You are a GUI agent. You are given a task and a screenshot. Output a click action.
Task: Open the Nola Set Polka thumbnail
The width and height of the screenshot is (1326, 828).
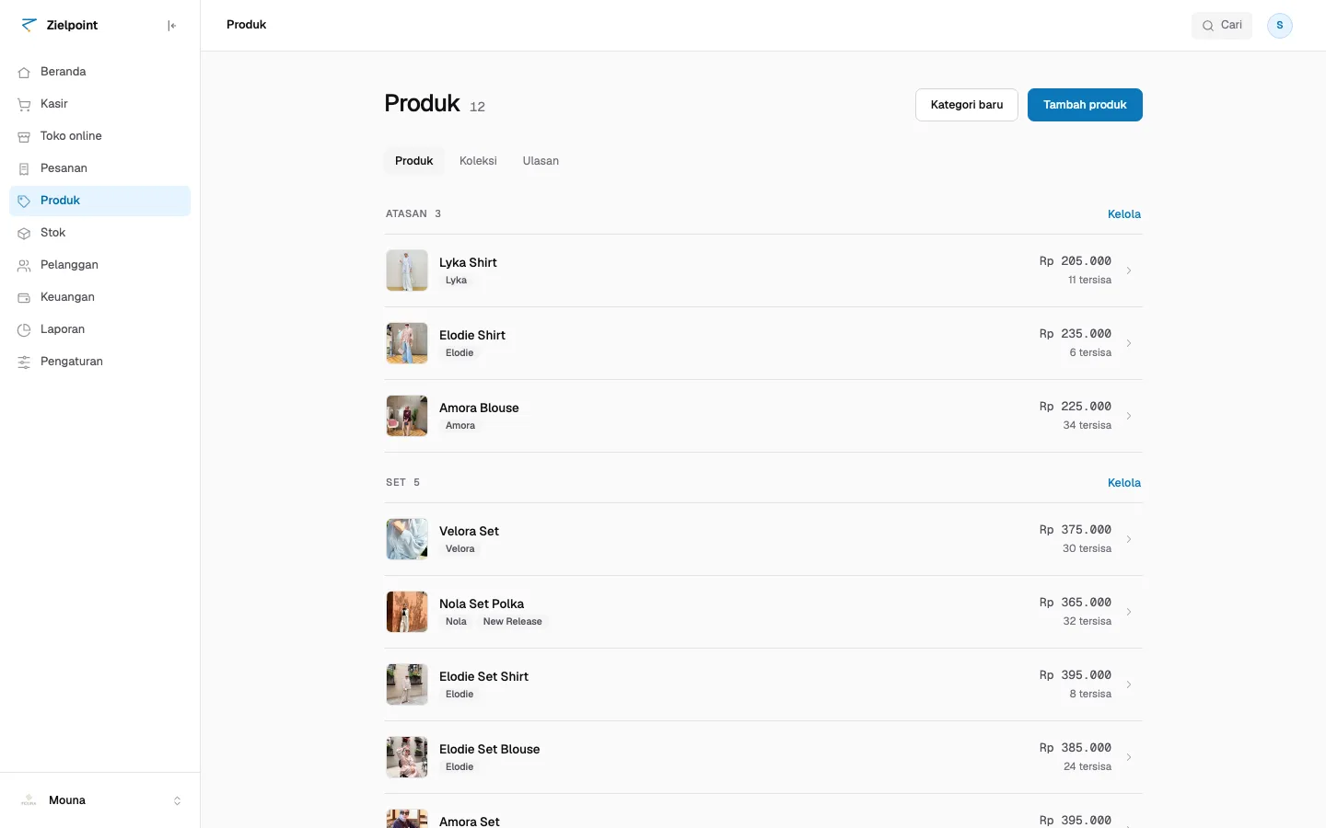[x=407, y=612]
